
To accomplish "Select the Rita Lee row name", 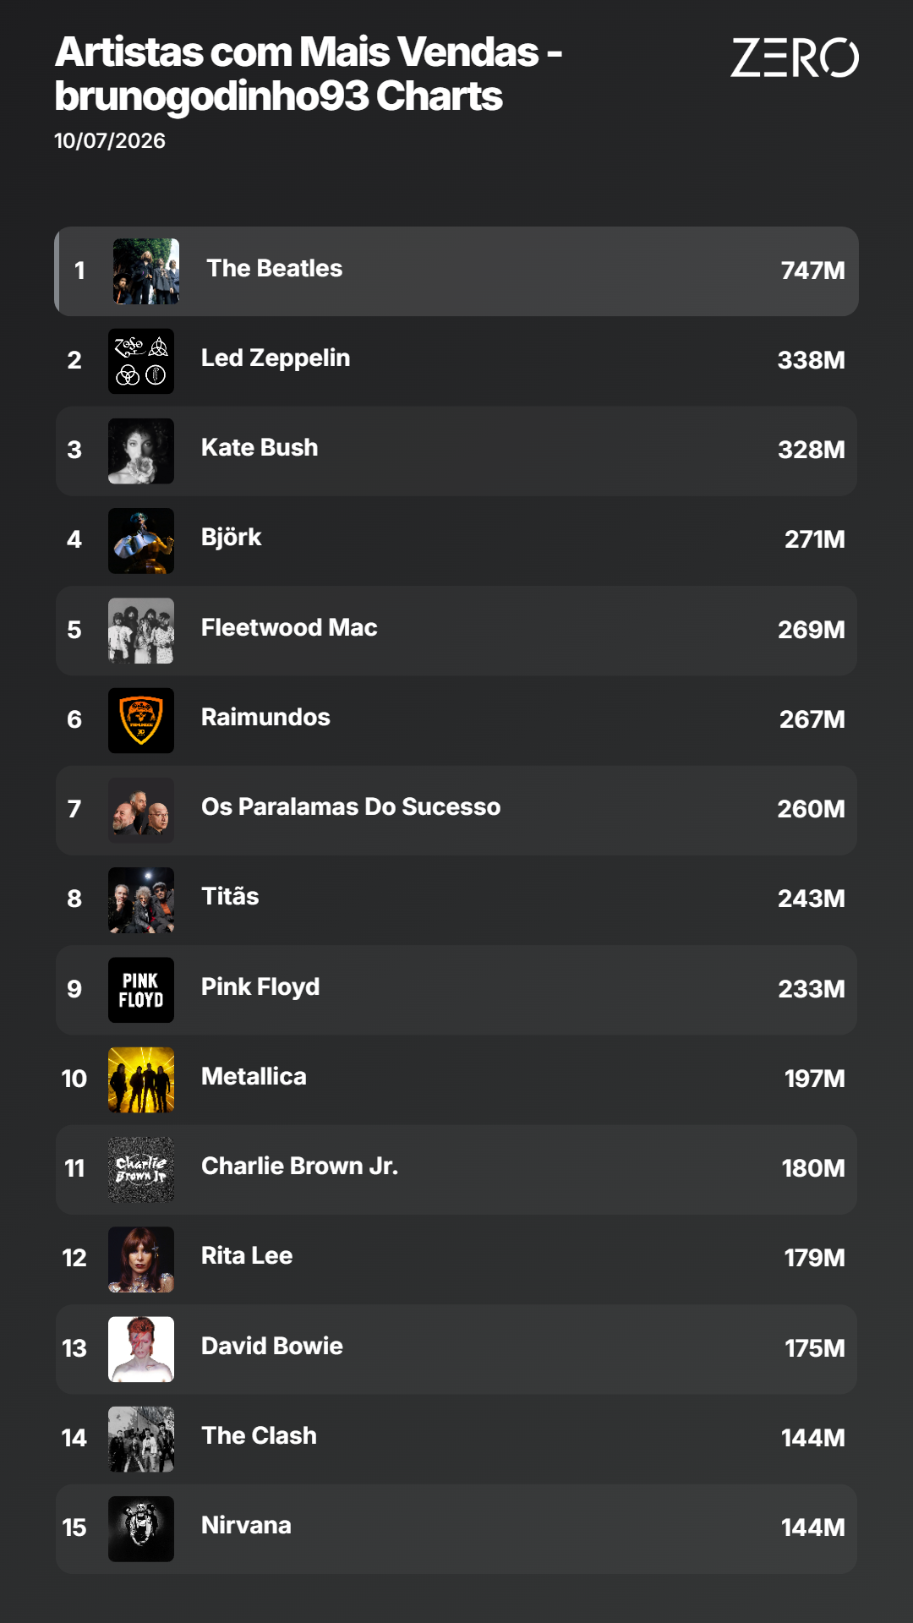I will 247,1255.
